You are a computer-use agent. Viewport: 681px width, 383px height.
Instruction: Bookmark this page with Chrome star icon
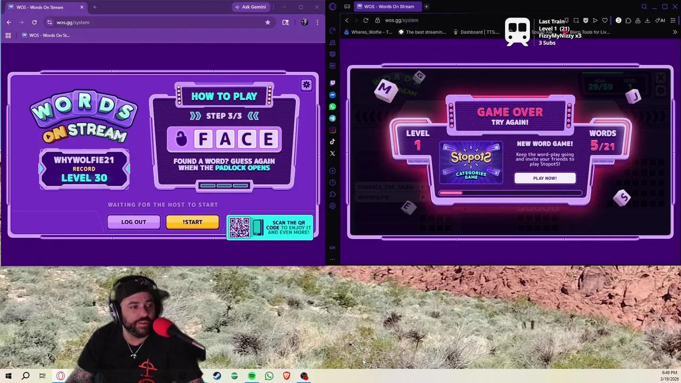(268, 22)
